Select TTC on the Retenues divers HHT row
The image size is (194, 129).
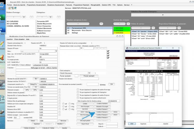pyautogui.click(x=70, y=109)
